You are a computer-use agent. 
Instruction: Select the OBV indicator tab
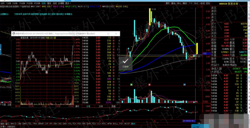55,124
